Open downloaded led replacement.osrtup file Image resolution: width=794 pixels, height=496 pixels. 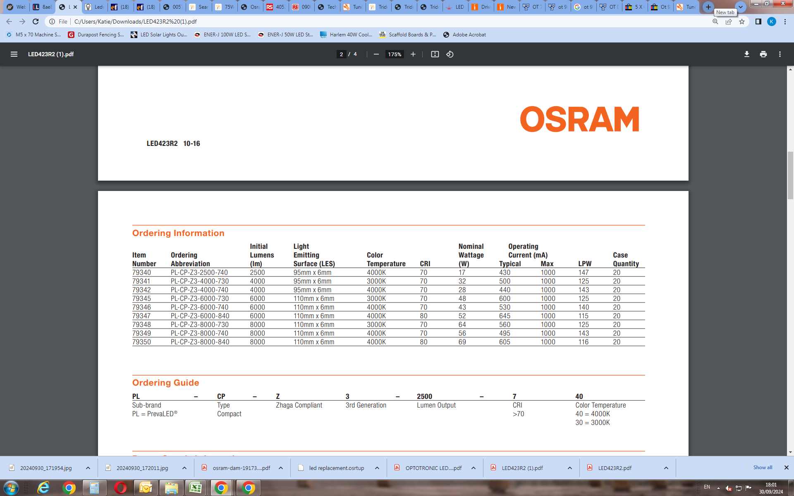[331, 468]
